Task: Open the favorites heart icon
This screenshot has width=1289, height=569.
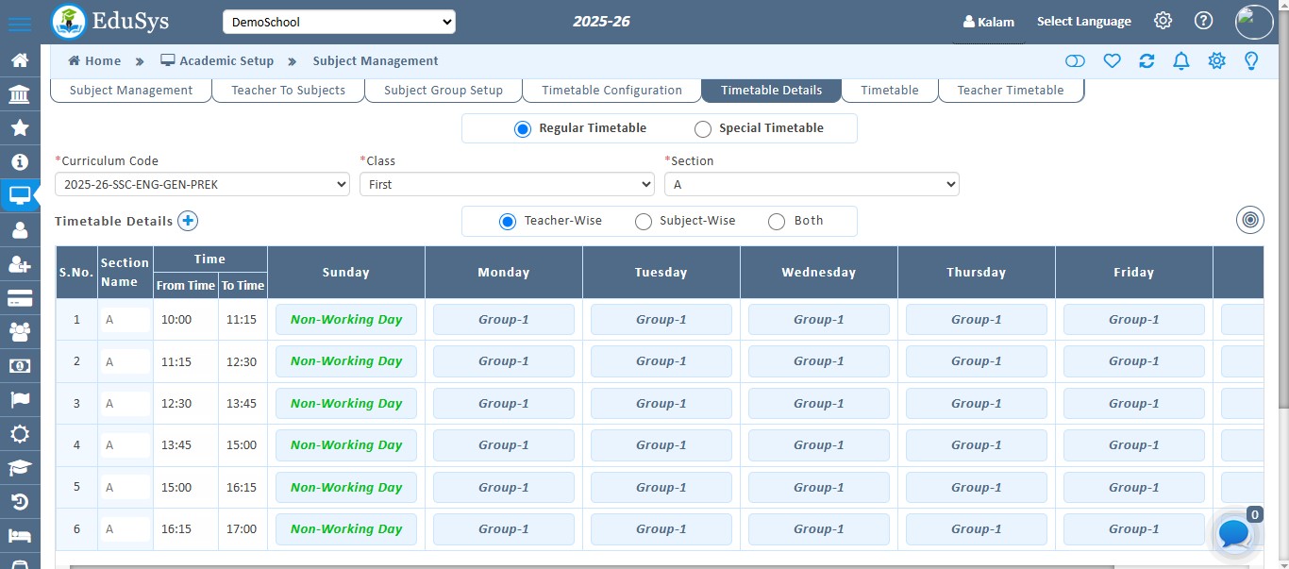Action: (1112, 60)
